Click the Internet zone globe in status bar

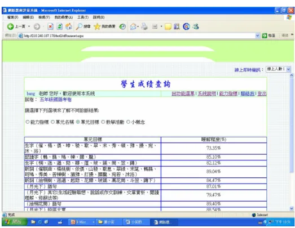click(x=254, y=215)
